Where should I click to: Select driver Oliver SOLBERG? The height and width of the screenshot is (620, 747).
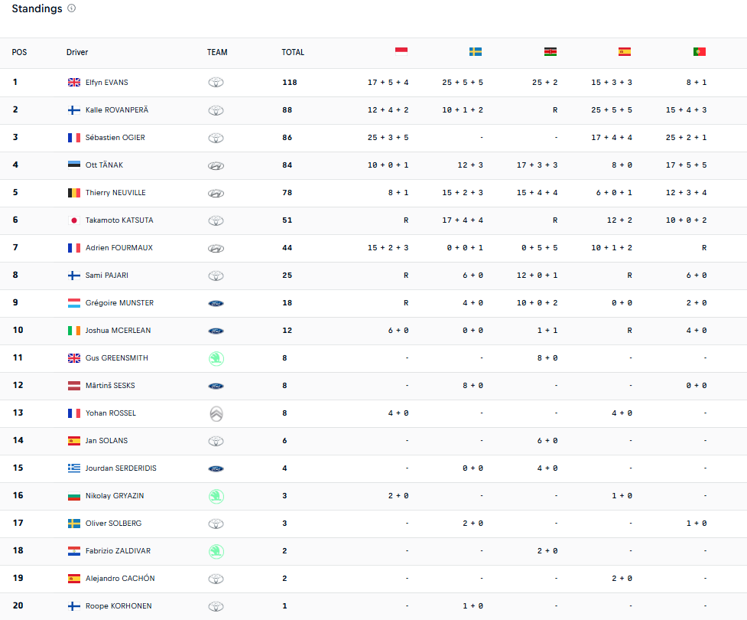[113, 524]
